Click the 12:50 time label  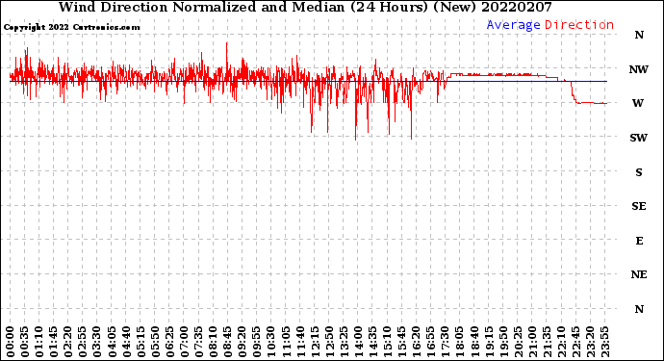tap(329, 342)
